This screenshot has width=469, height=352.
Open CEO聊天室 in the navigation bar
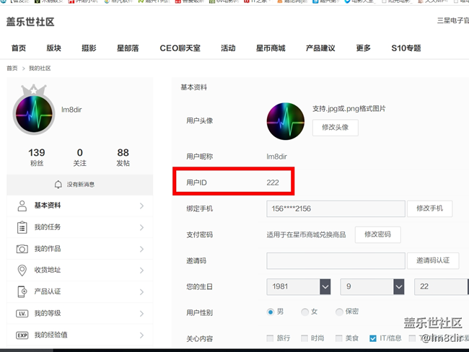coord(180,48)
